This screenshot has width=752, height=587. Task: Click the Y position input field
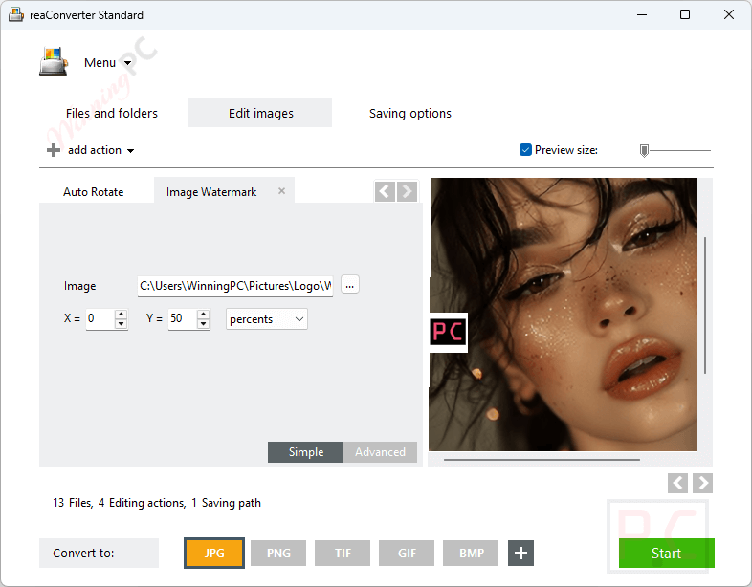click(x=182, y=318)
